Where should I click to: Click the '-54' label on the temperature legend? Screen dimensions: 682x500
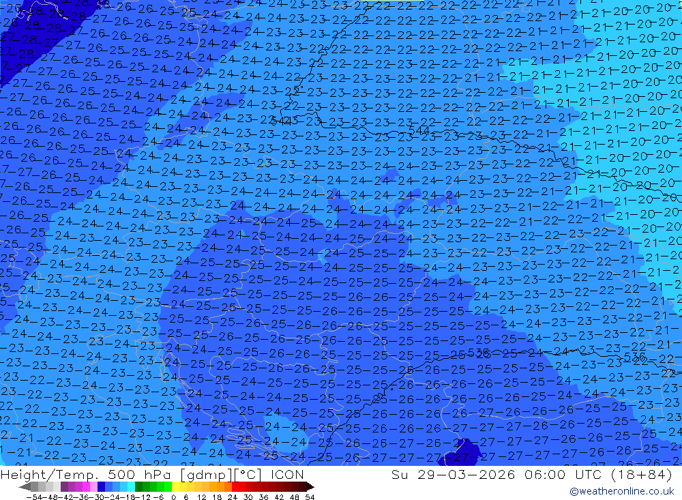(x=34, y=497)
